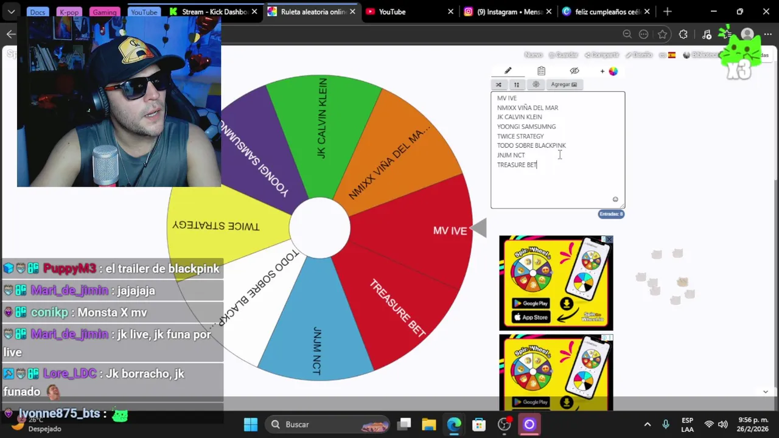Open the volume control in tray
Image resolution: width=779 pixels, height=438 pixels.
(722, 424)
